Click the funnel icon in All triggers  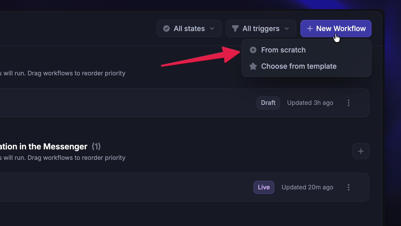tap(235, 29)
